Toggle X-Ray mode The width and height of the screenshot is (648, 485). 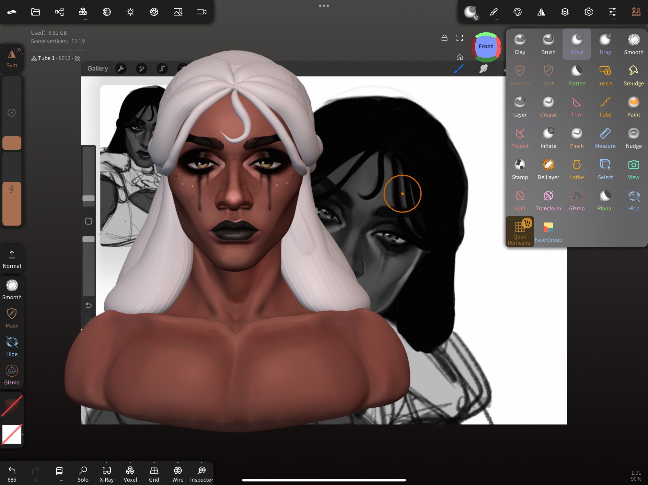coord(107,474)
